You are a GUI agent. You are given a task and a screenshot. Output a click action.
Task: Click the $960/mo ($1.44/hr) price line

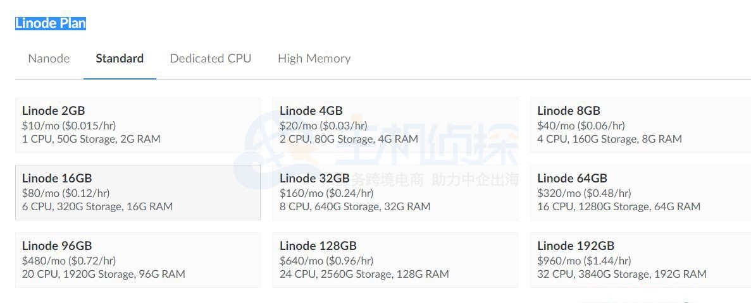[584, 261]
